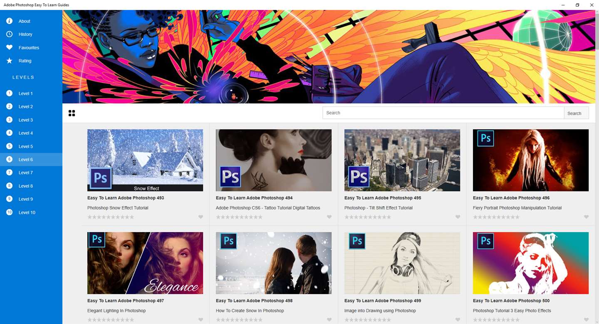This screenshot has height=324, width=599.
Task: Favourite the Photoshop 499 tutorial heart
Action: coord(458,320)
